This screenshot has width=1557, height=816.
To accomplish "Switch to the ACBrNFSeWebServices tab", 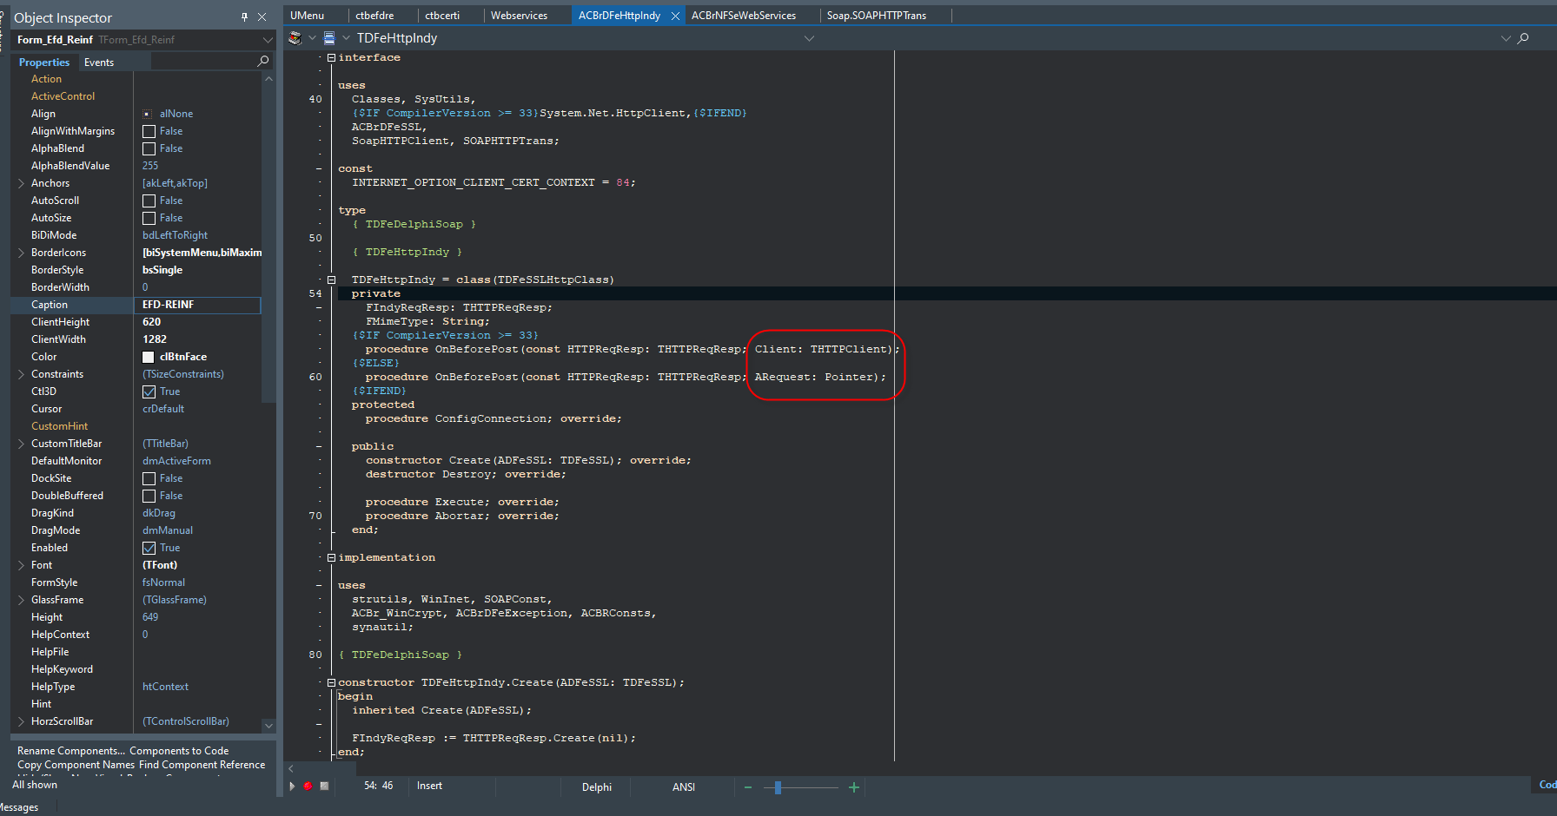I will point(744,16).
